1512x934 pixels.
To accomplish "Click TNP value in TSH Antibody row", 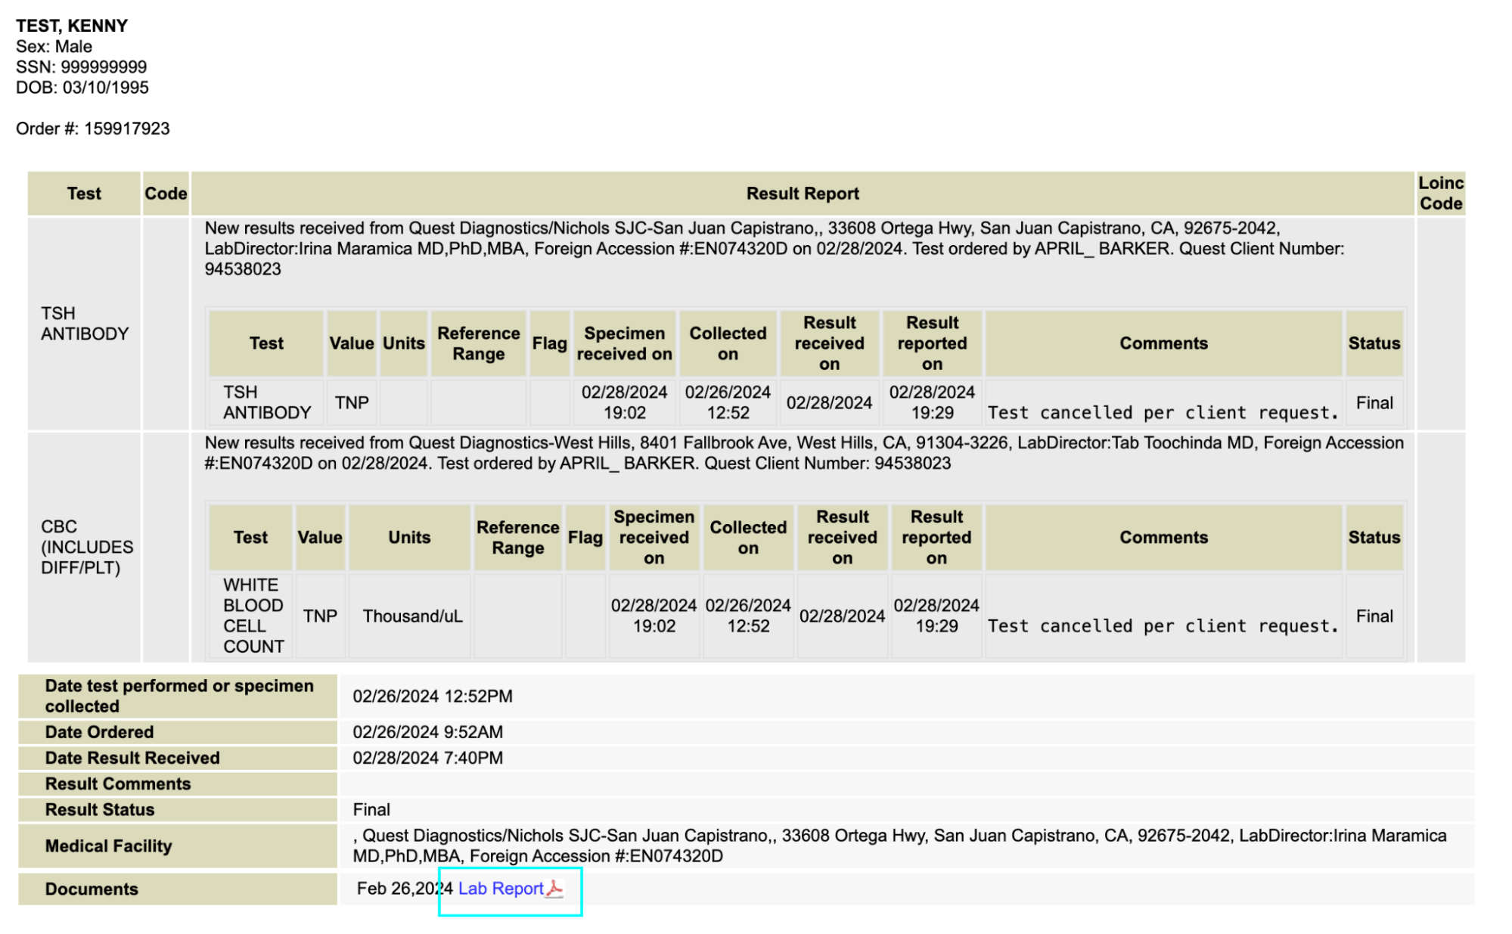I will coord(352,402).
